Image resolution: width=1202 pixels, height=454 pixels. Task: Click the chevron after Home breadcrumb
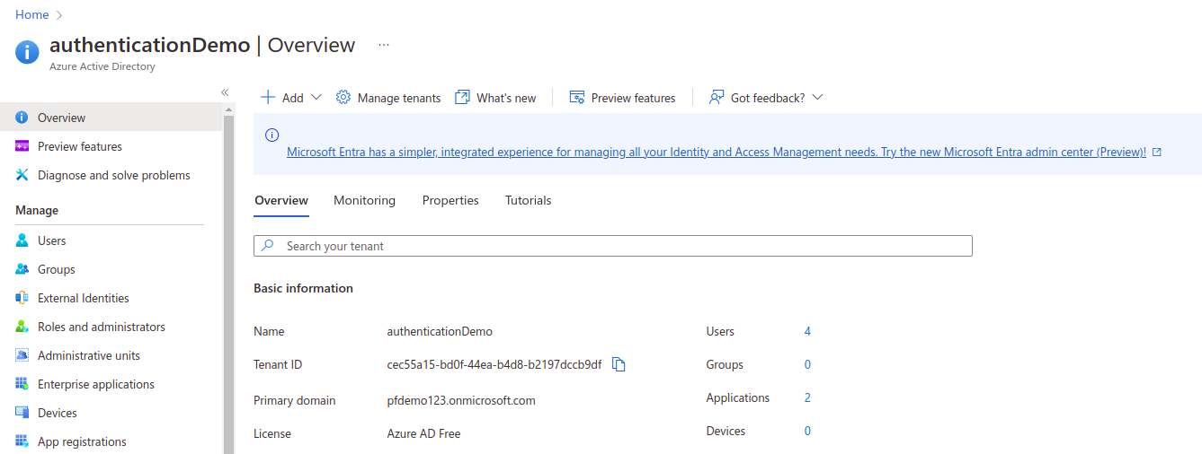pos(59,15)
